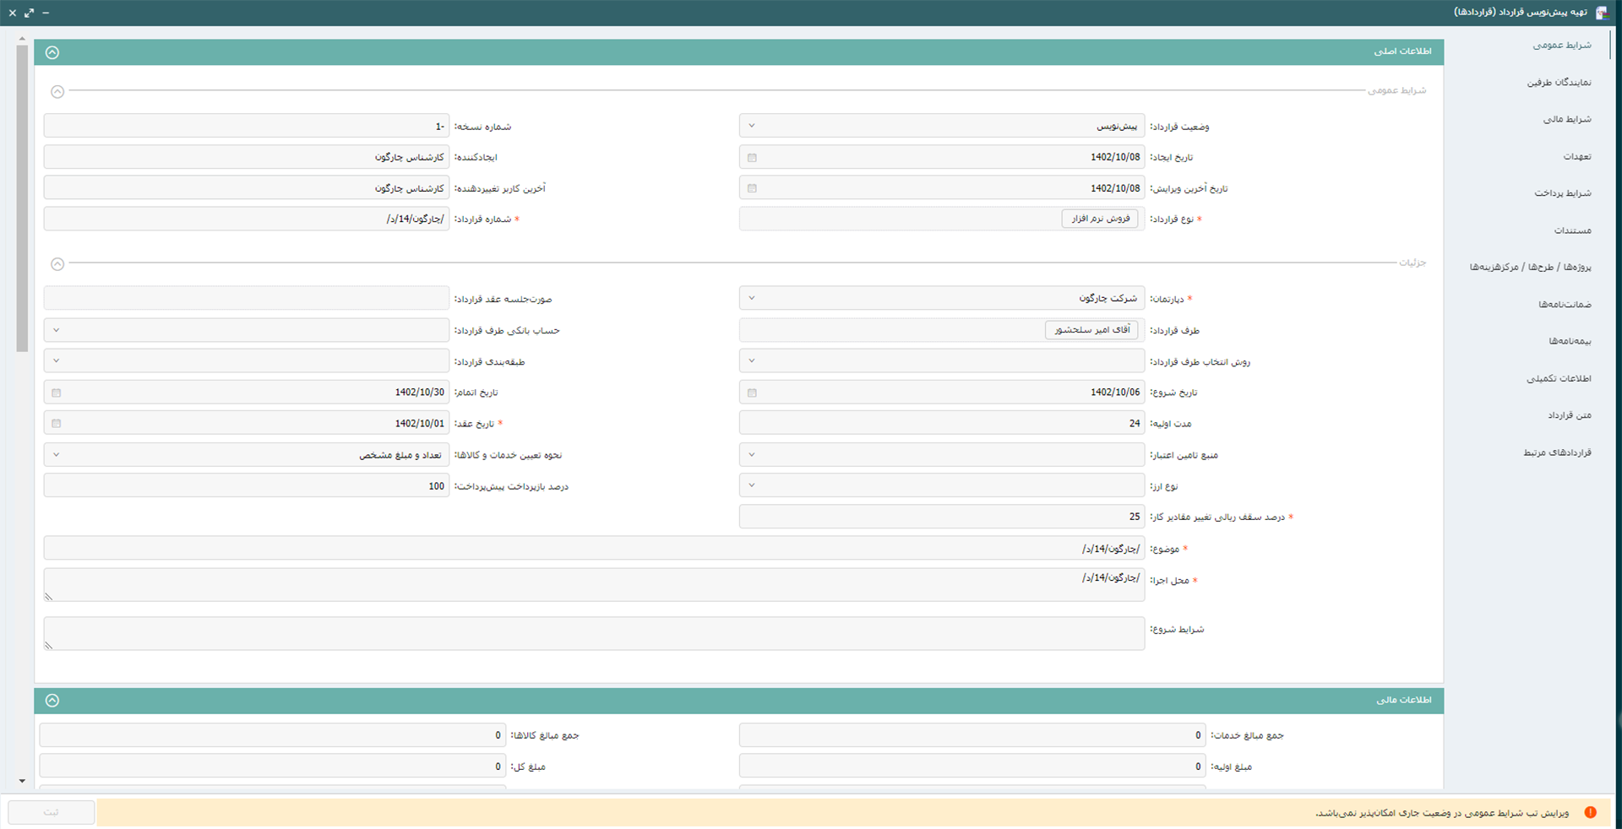Open نحوه تعیین خدمات و کالاها dropdown
This screenshot has width=1622, height=829.
[57, 455]
